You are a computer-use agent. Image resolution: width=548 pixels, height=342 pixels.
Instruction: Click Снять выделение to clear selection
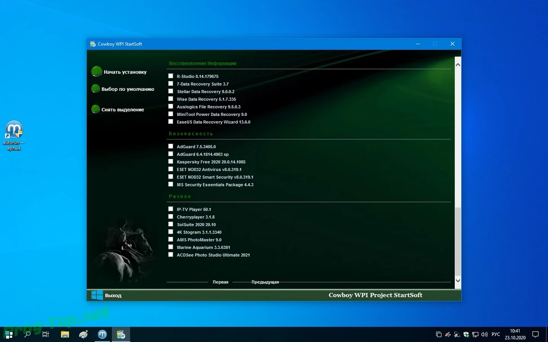(x=118, y=109)
